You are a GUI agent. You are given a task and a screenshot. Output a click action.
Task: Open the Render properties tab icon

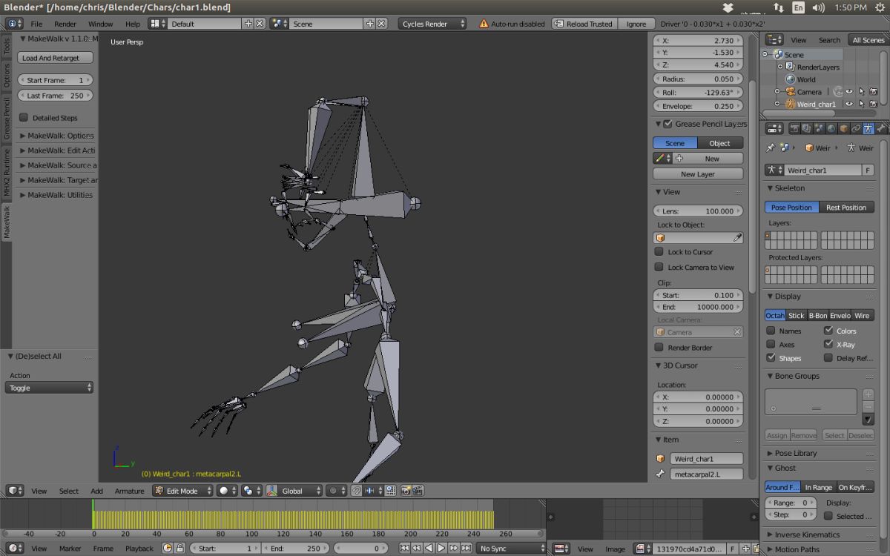pyautogui.click(x=794, y=128)
